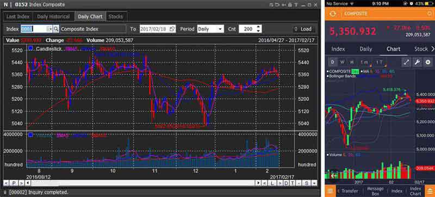Click the magnifier icon beside the Index code field
435x197 pixels.
coord(56,29)
